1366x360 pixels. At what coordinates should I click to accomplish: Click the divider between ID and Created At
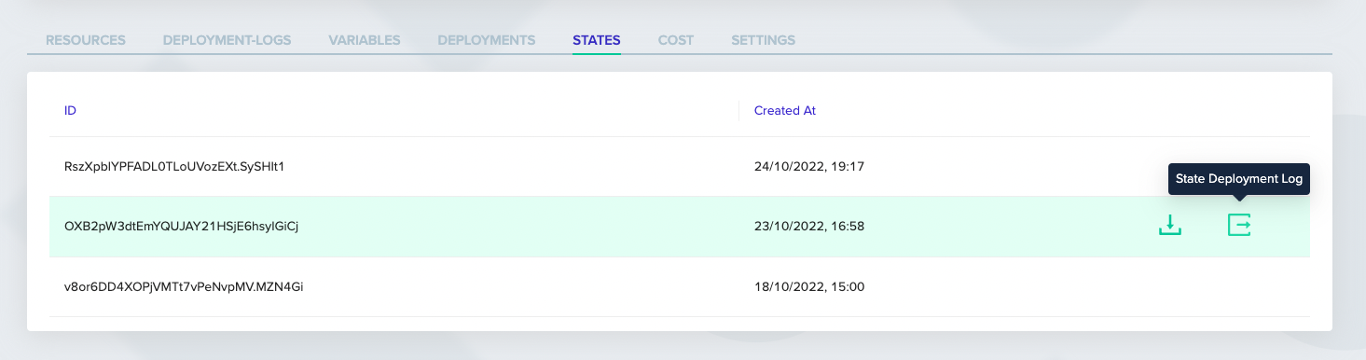click(x=739, y=110)
